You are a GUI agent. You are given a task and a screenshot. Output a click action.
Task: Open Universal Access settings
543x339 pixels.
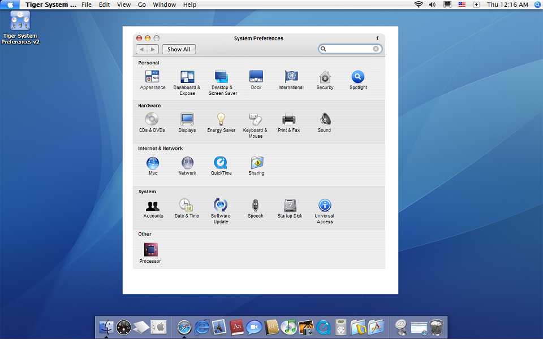(325, 211)
